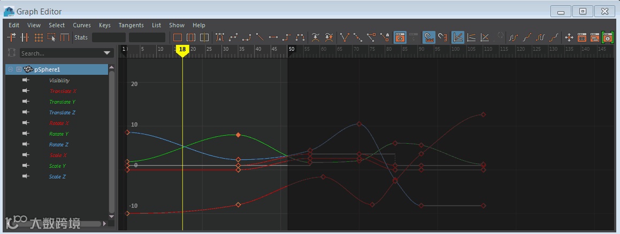Toggle Time Snap

pos(429,37)
